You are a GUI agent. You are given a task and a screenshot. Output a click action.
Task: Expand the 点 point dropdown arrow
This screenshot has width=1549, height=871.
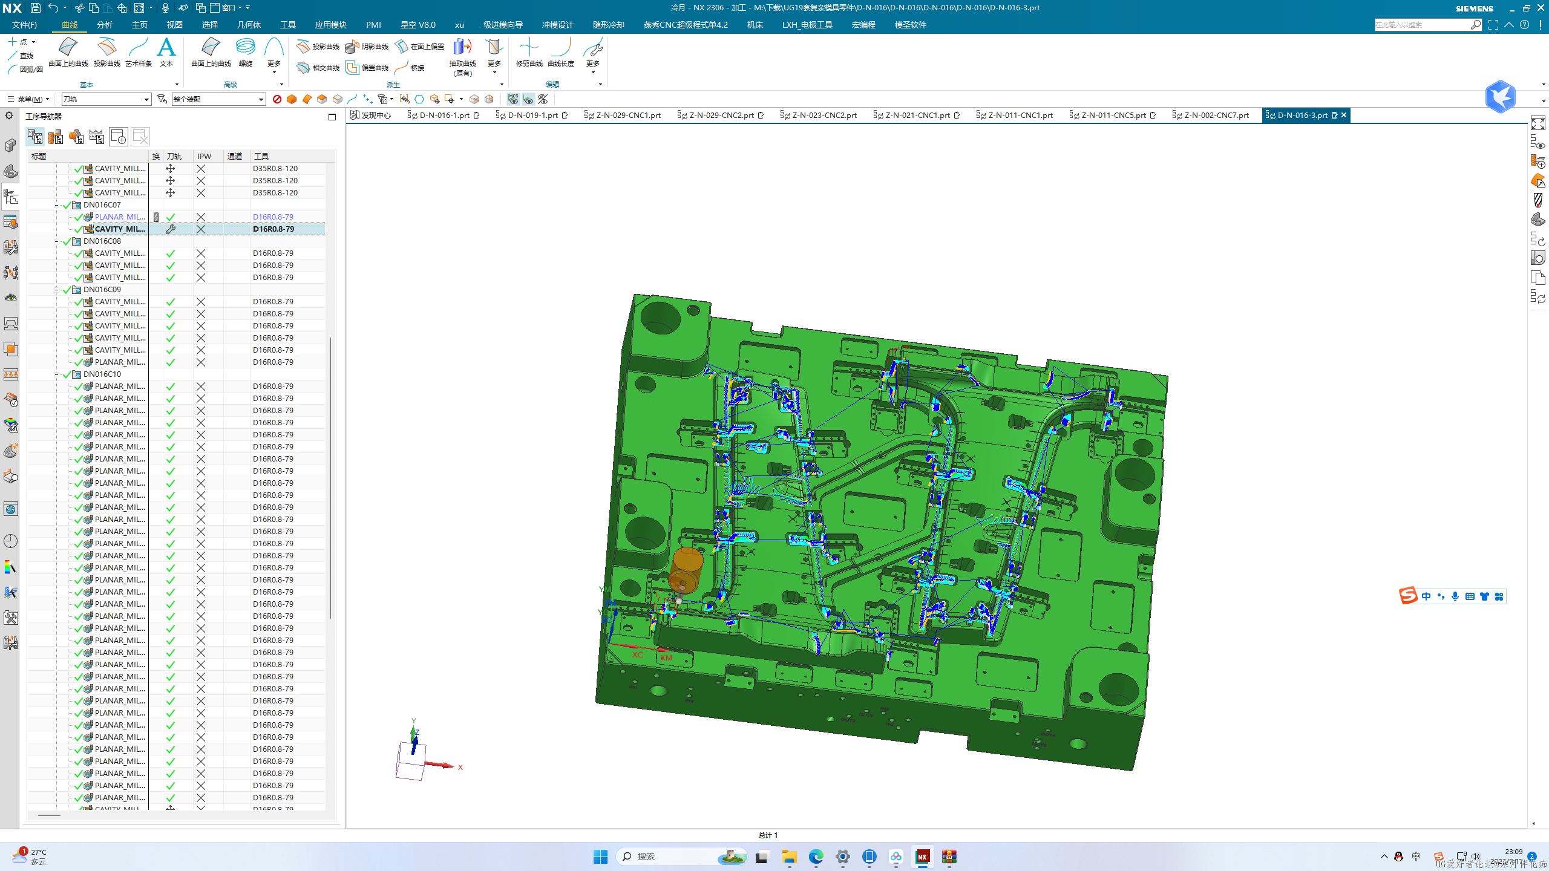pos(34,42)
